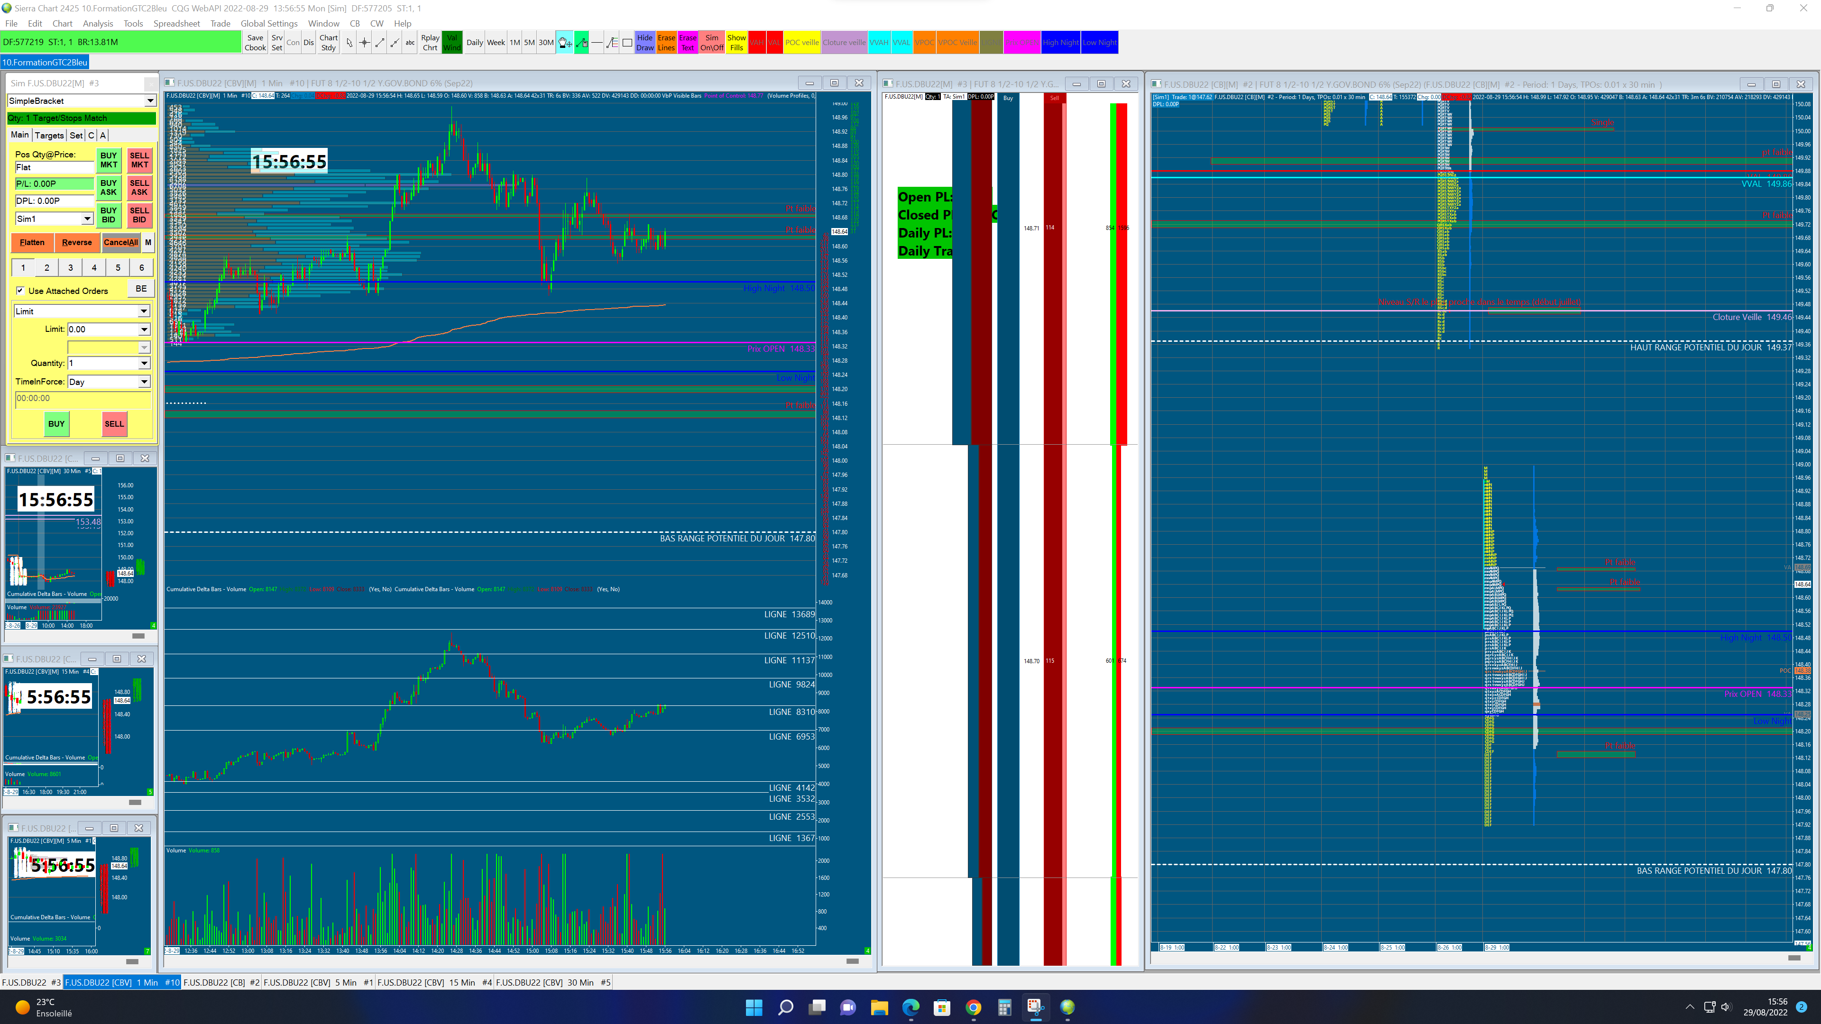Open Google Chrome from the taskbar
1821x1024 pixels.
pyautogui.click(x=974, y=1007)
